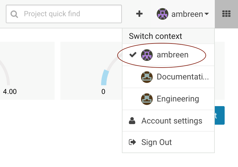Click the magnifier icon in search box
The image size is (238, 167).
tap(14, 14)
